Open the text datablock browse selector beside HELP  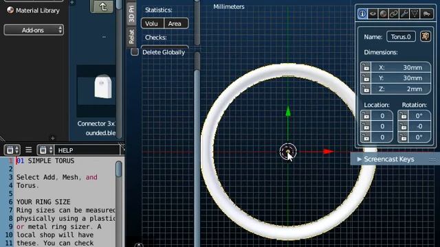click(45, 150)
